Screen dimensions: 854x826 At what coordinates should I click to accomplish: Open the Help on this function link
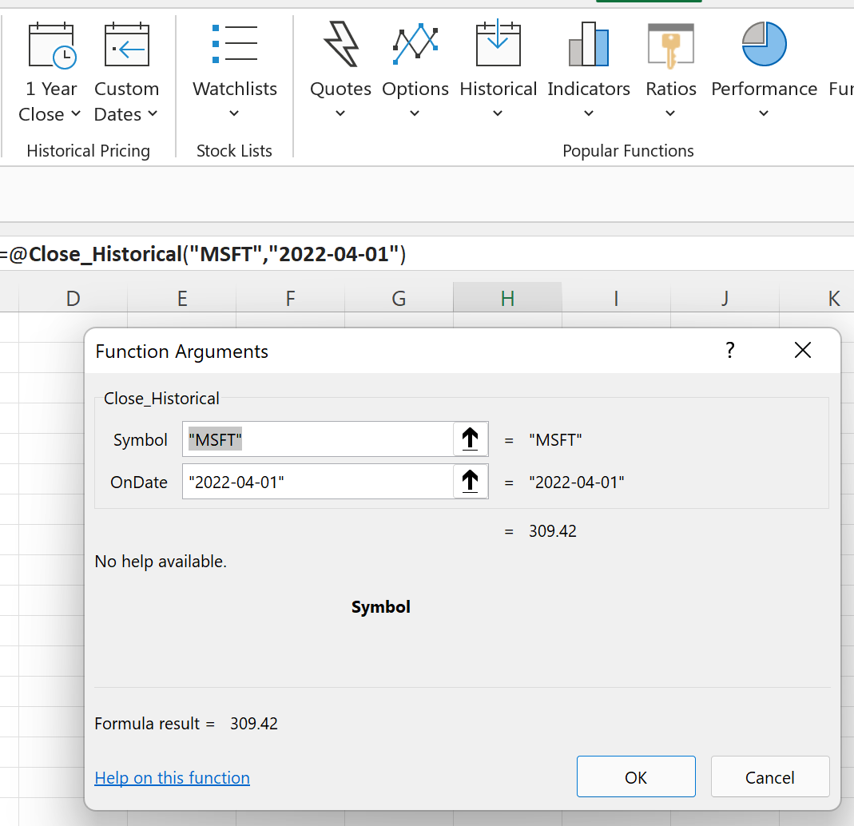pos(172,778)
